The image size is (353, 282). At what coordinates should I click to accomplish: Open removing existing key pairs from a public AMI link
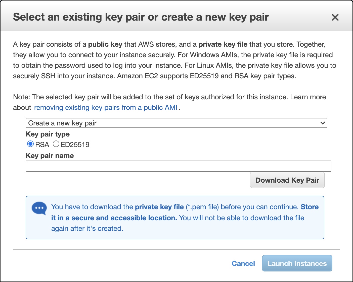[x=106, y=107]
